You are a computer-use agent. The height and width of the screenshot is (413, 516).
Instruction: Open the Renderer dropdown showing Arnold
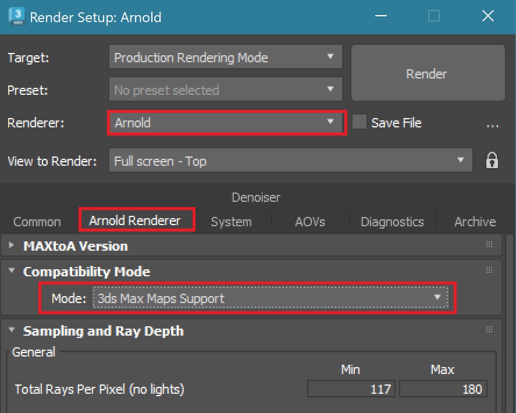click(227, 123)
